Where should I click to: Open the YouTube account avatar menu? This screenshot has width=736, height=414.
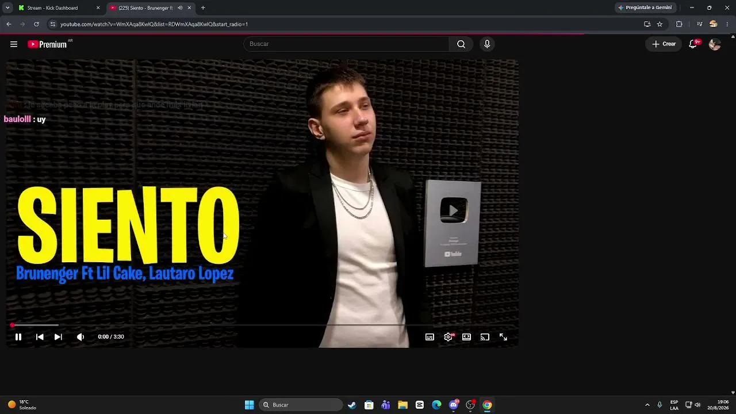(715, 44)
